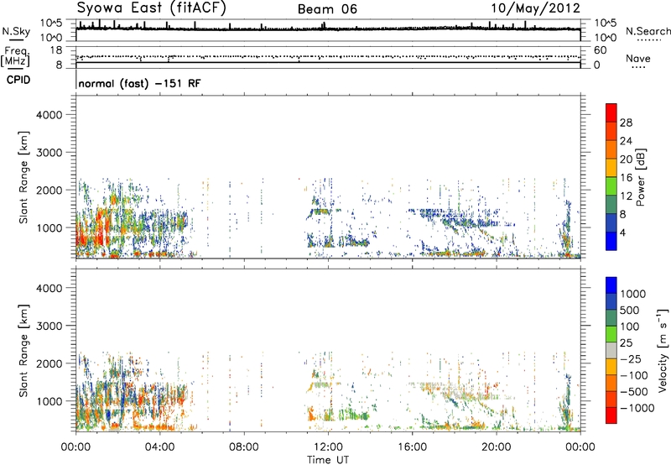Click '2000' tick of the velocity panel

(x=49, y=363)
